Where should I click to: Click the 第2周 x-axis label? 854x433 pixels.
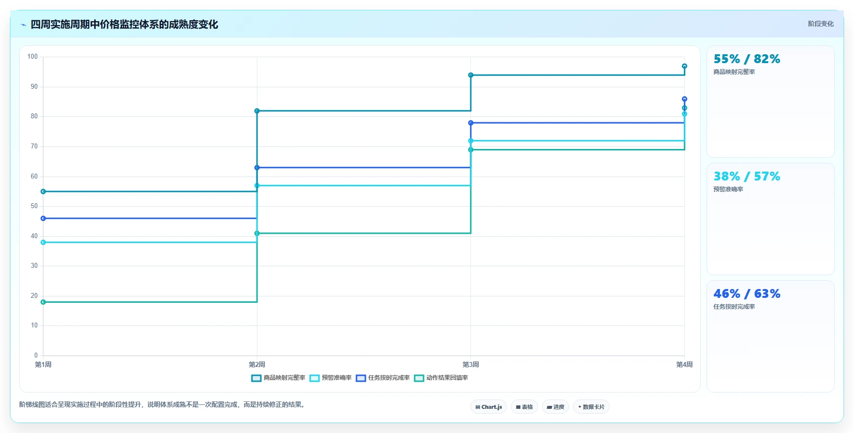tap(257, 364)
